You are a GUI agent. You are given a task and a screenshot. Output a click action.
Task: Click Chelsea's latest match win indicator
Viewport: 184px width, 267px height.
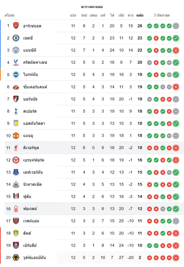pos(176,38)
